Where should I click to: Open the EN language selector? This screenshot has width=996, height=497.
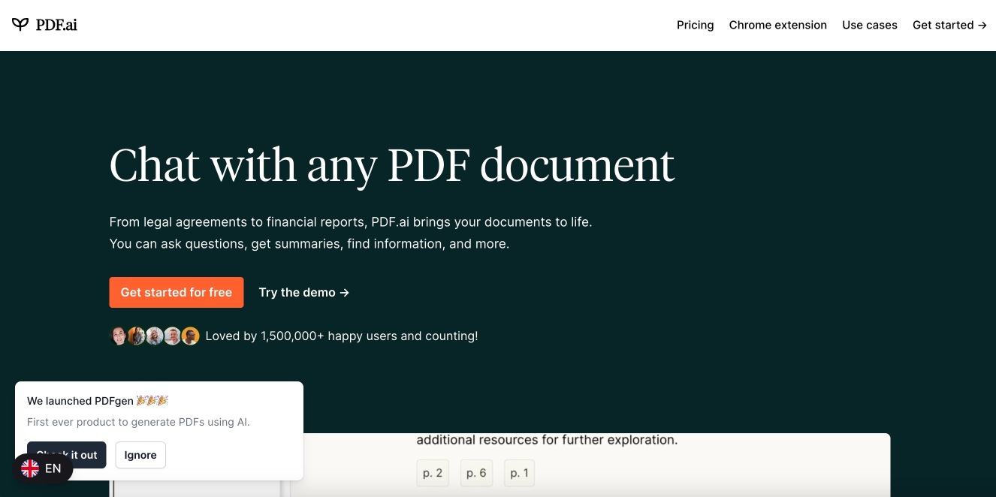(x=43, y=468)
